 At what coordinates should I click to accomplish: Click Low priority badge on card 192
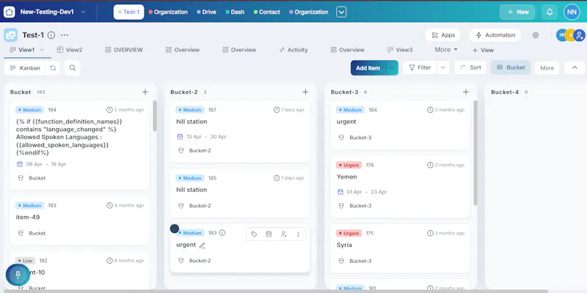(x=25, y=261)
